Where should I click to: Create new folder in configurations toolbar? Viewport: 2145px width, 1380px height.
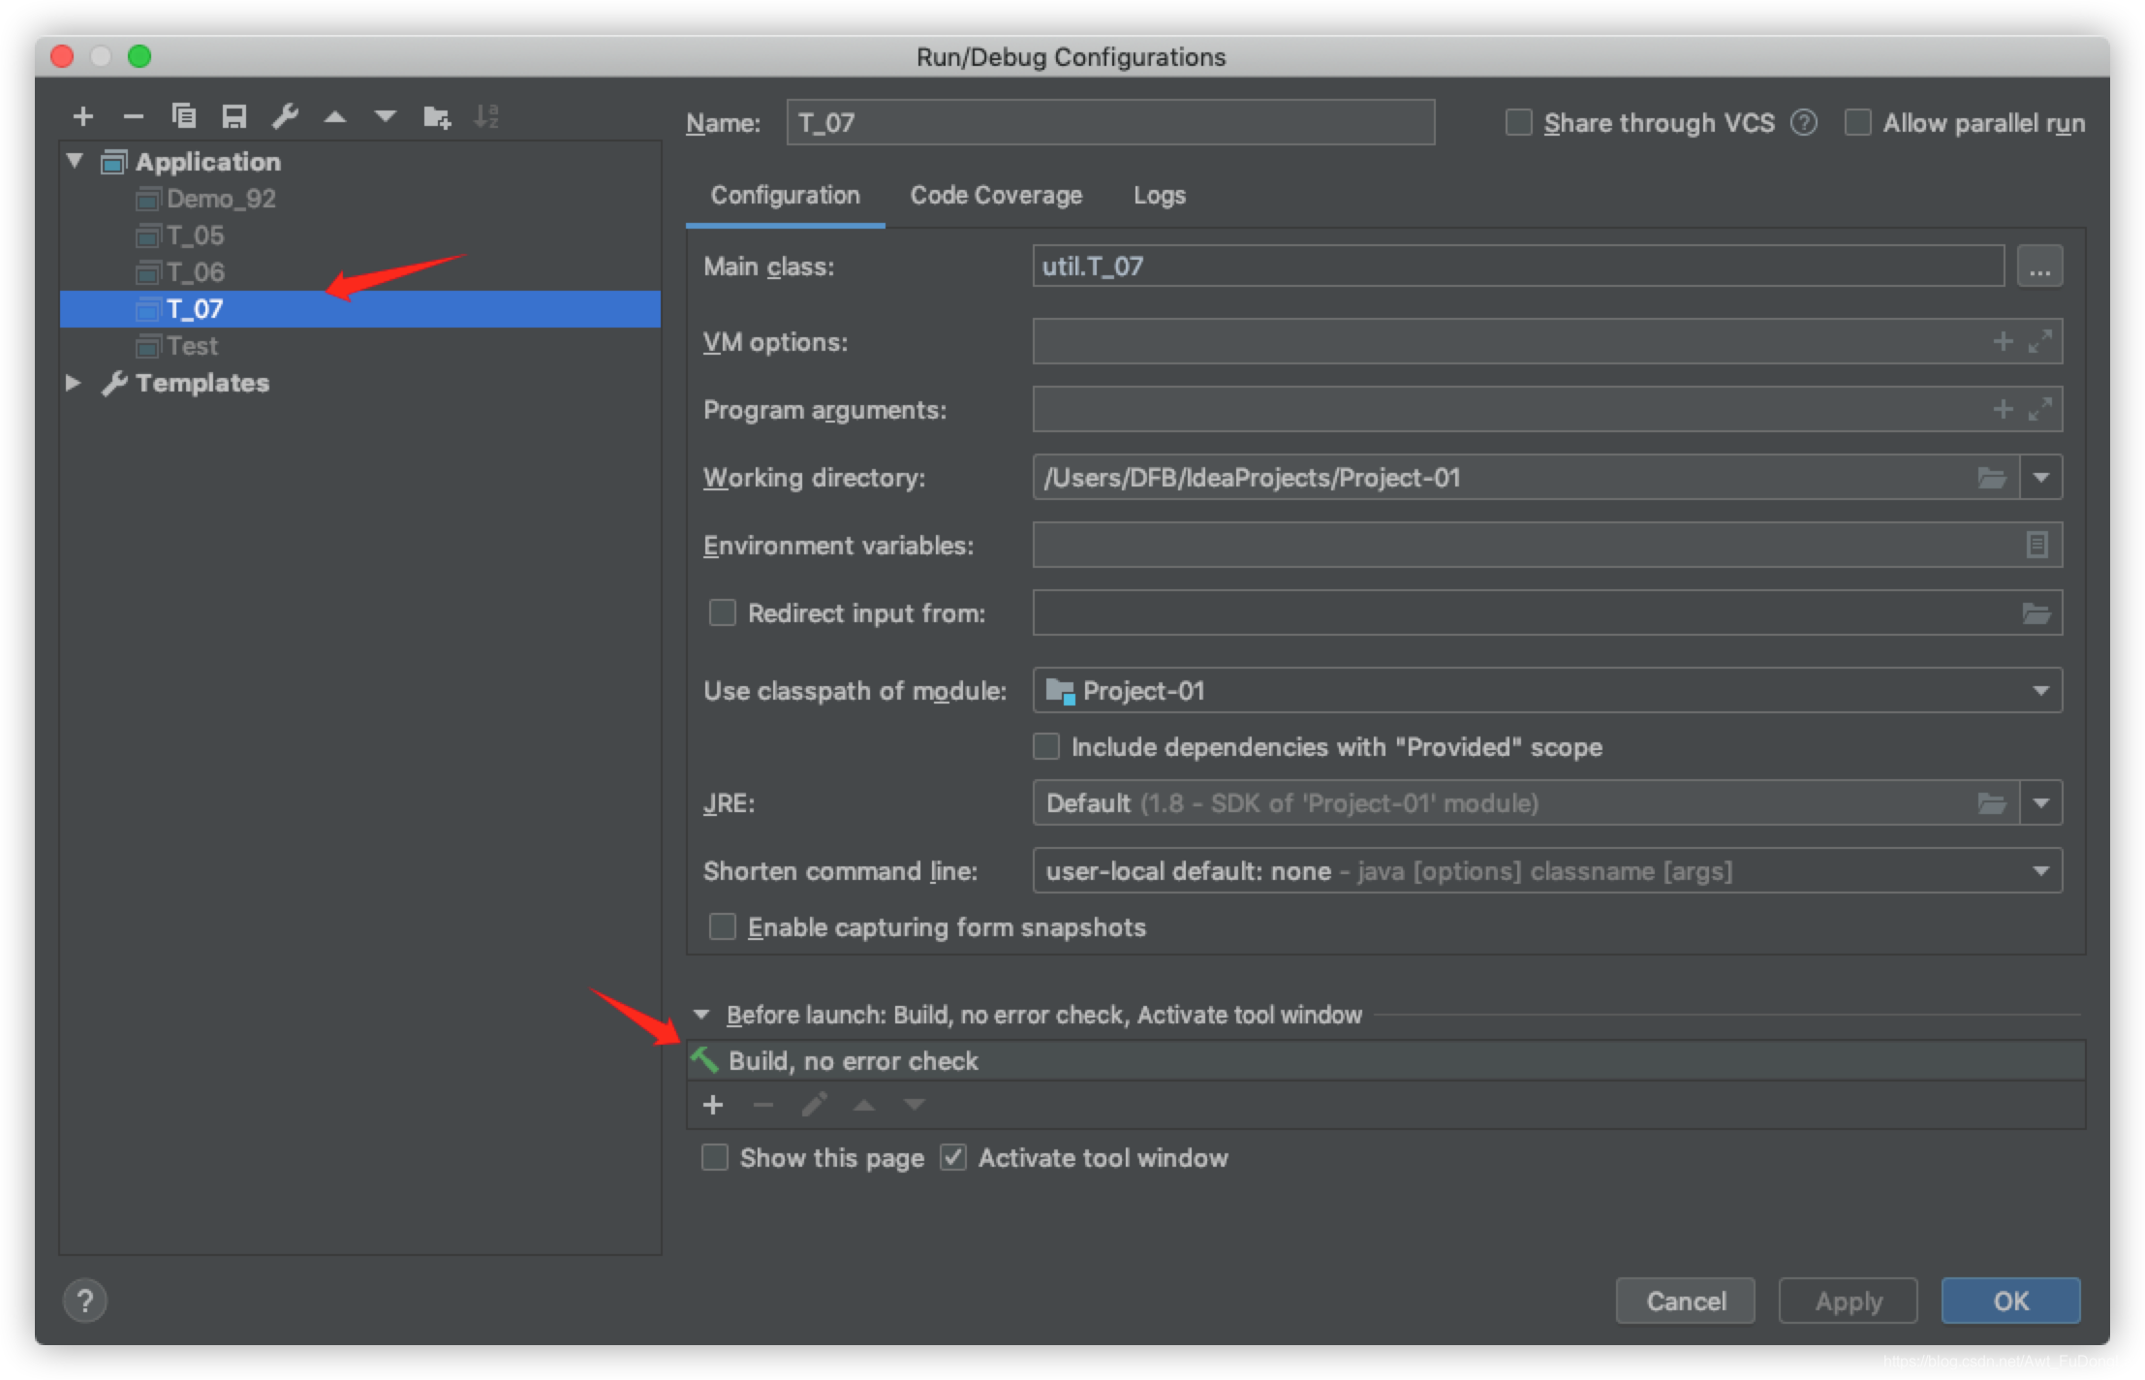pos(437,117)
